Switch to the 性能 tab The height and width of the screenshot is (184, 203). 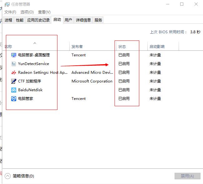pos(20,20)
